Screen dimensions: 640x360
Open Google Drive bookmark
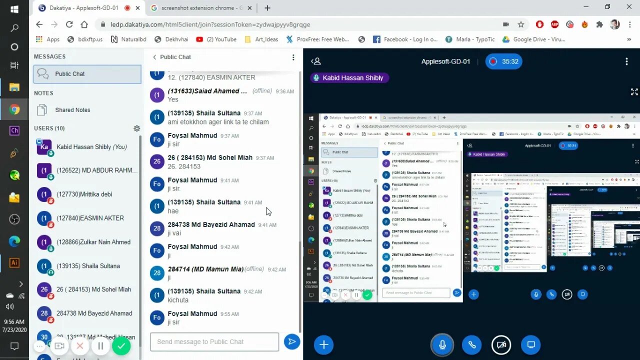[533, 39]
